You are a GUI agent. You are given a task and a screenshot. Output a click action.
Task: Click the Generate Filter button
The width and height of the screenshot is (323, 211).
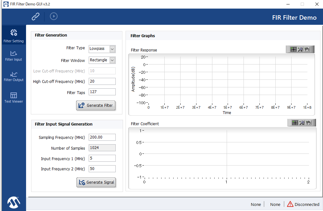click(95, 105)
